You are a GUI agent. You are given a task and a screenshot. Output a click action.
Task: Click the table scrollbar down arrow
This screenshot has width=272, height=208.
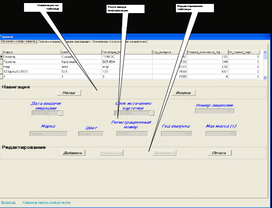(x=265, y=78)
